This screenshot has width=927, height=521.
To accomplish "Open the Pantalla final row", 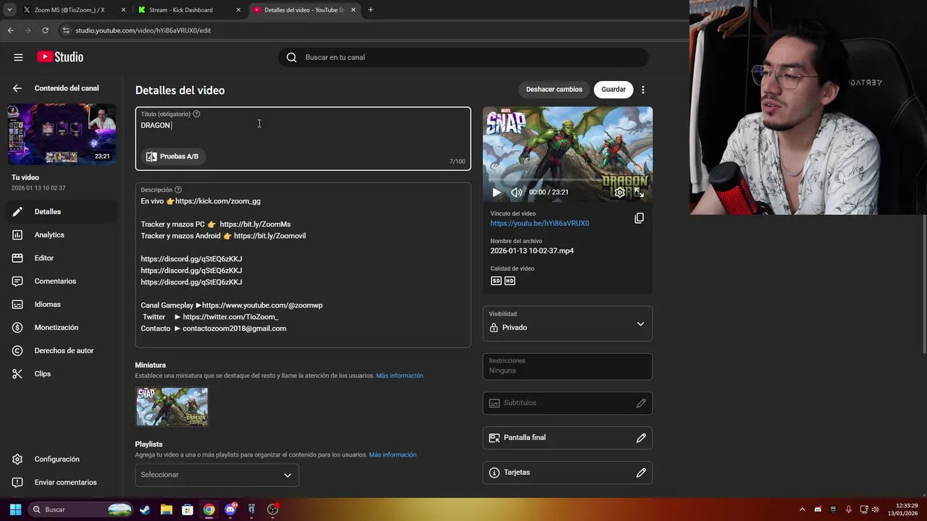I will coord(568,438).
